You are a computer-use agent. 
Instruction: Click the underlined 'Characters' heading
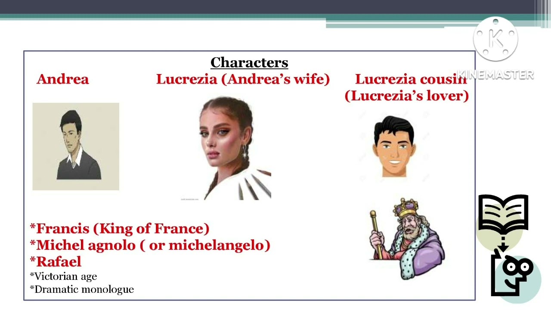[249, 63]
